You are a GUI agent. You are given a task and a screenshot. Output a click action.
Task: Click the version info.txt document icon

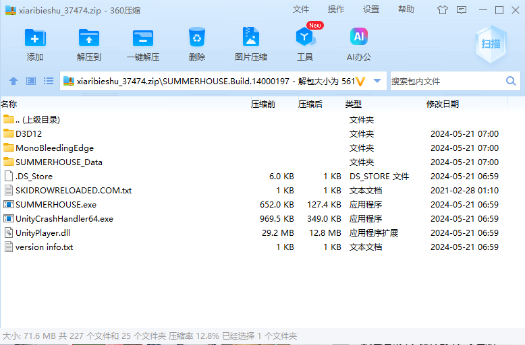pos(9,247)
